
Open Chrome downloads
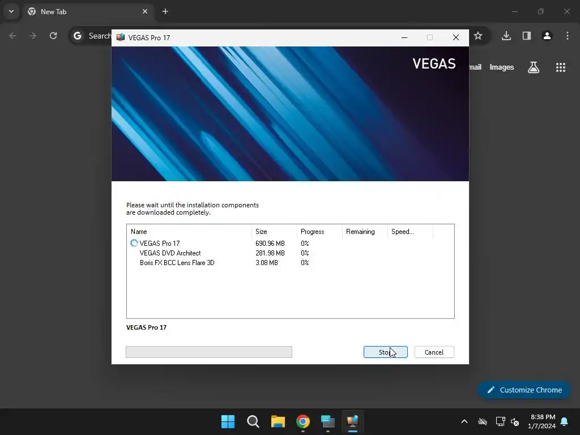(x=506, y=36)
